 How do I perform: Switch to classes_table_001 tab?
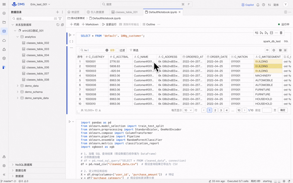click(x=125, y=12)
